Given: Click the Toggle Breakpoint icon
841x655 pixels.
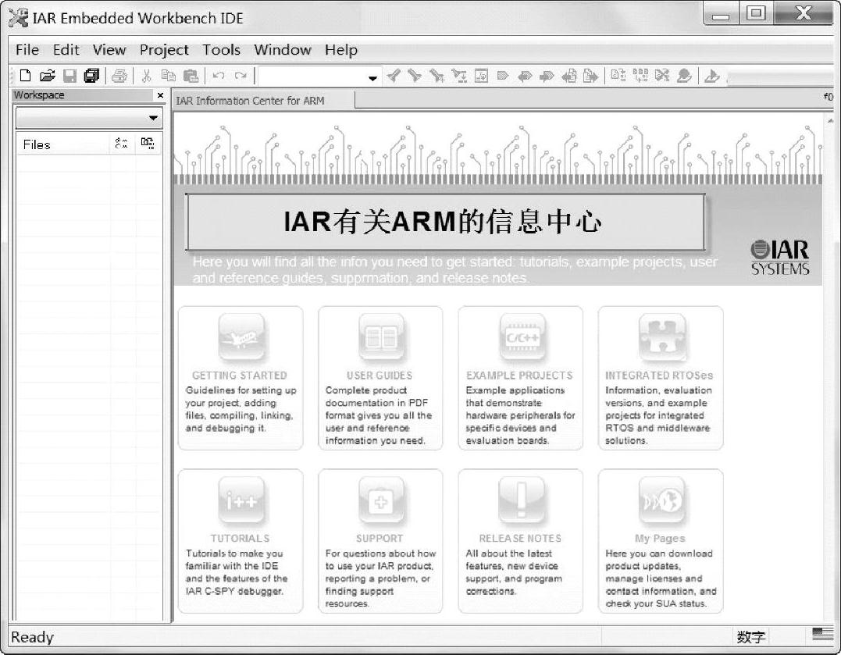Looking at the screenshot, I should click(x=684, y=76).
